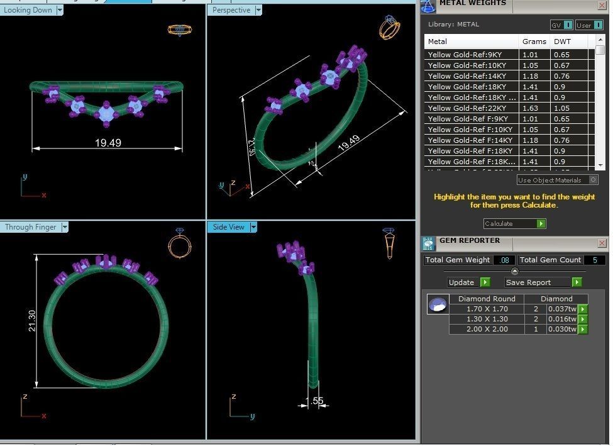The image size is (613, 446).
Task: Click the ring orientation icon in Side View viewport
Action: 389,243
